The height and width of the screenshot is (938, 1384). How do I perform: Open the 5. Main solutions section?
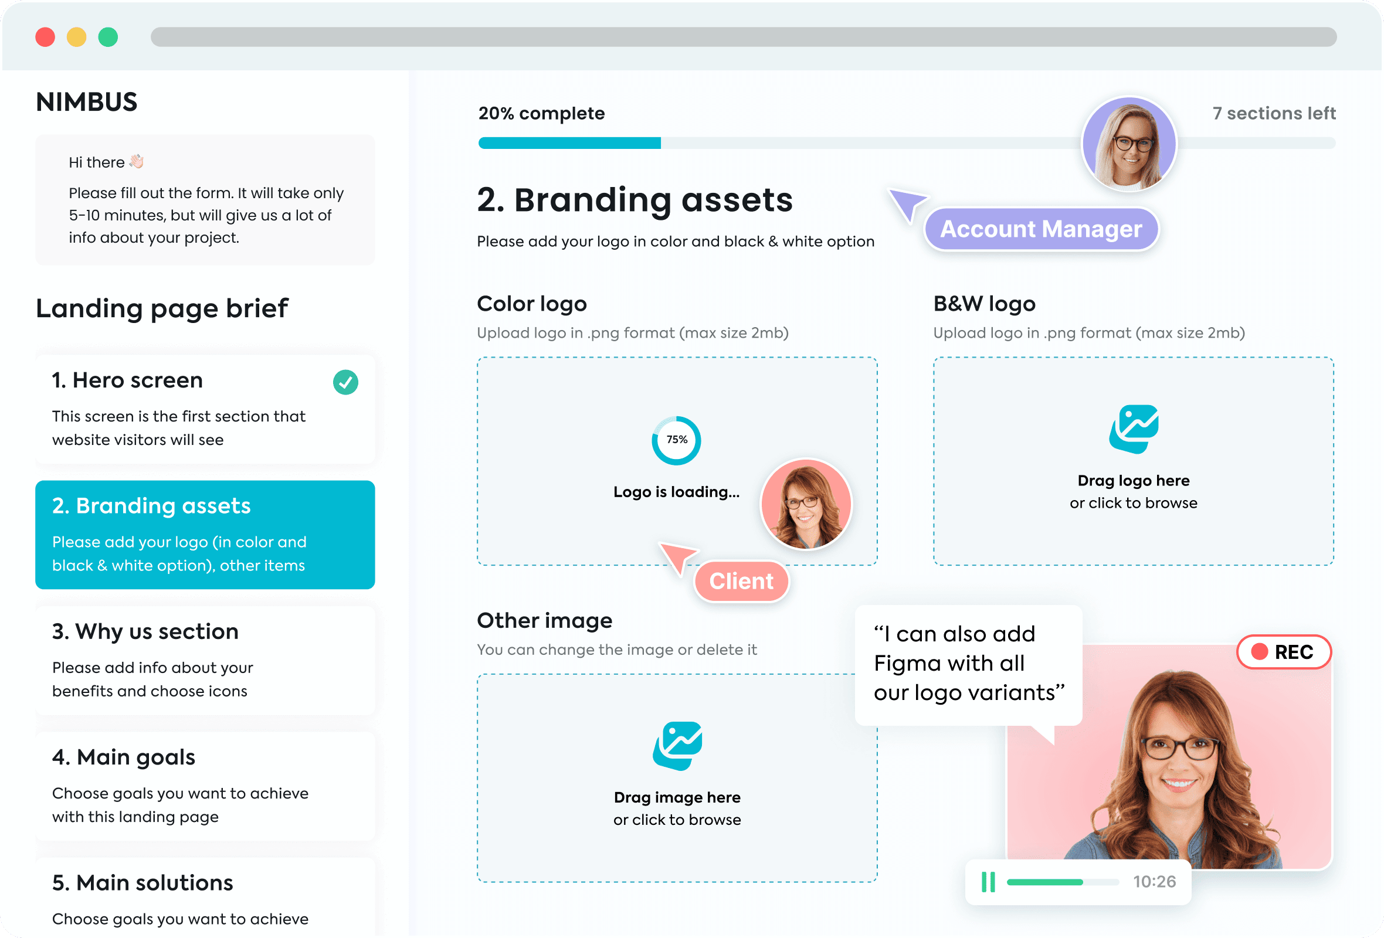205,898
